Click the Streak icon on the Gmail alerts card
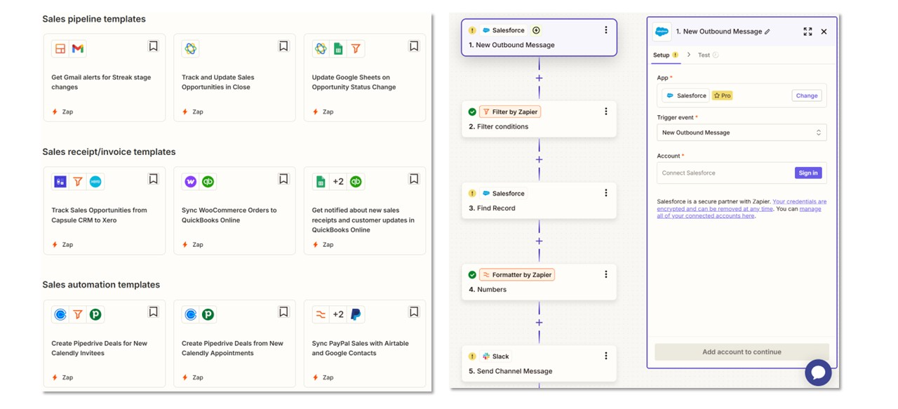Viewport: 898px width, 409px height. tap(60, 48)
